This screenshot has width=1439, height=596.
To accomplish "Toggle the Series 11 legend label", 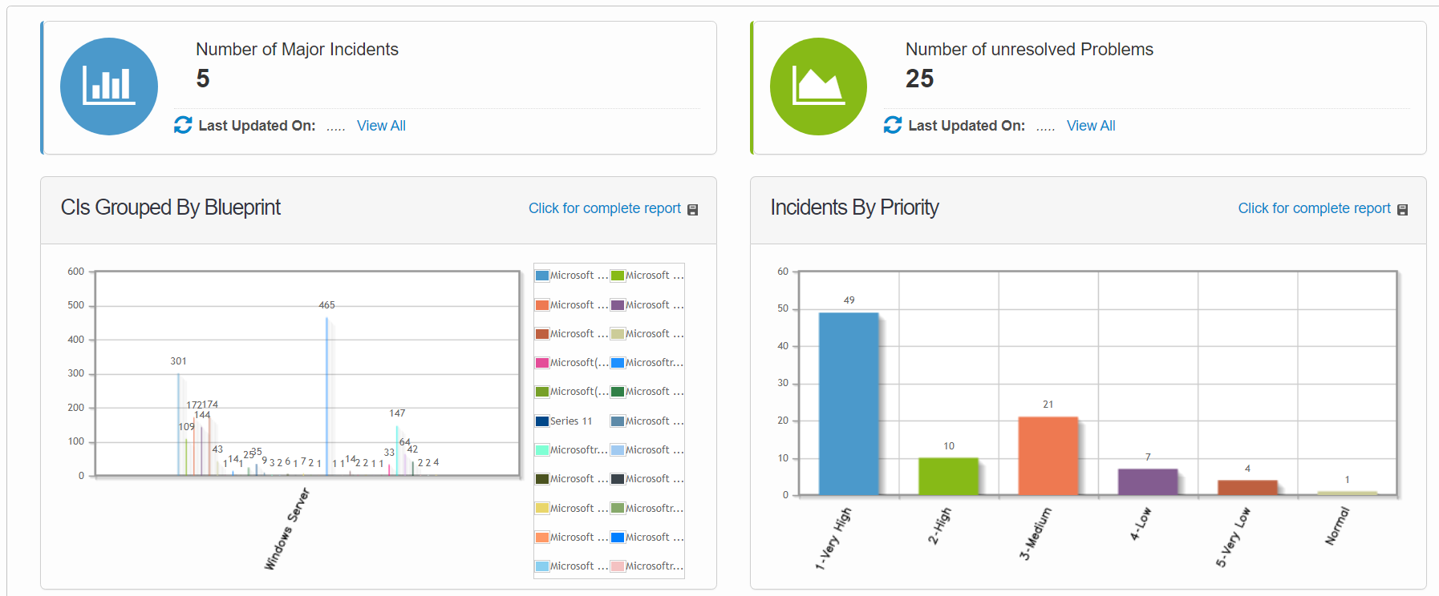I will 571,421.
